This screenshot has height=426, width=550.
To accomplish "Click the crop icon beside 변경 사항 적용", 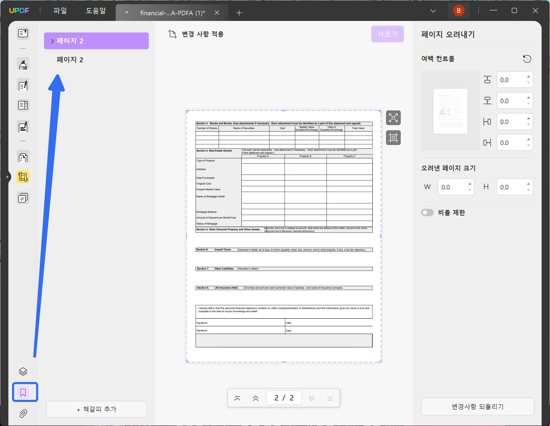I will point(173,34).
